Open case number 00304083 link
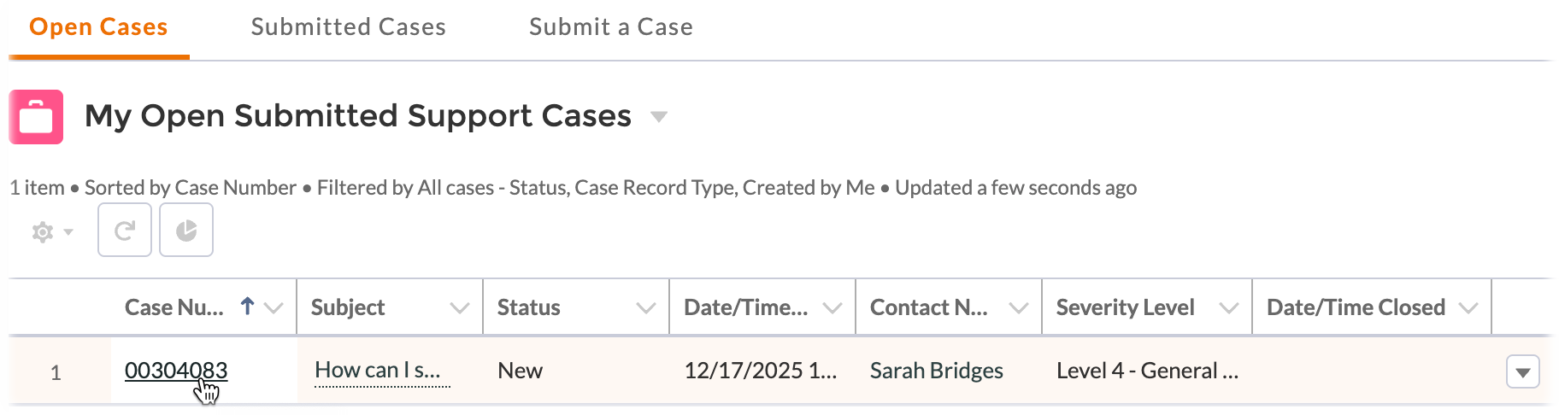Image resolution: width=1559 pixels, height=415 pixels. click(x=175, y=371)
